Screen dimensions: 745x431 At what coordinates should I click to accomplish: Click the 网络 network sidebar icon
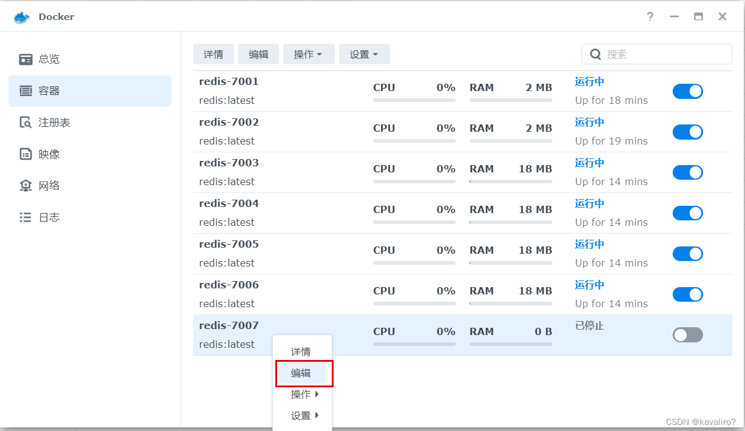point(26,186)
